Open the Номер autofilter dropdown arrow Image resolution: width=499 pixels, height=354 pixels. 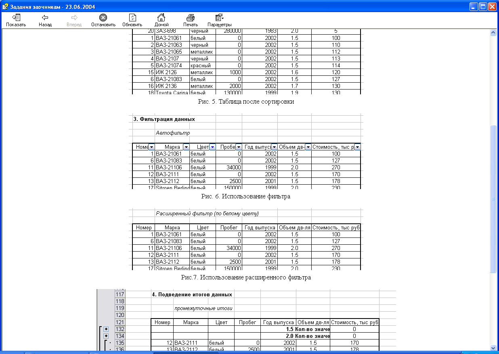coord(151,147)
